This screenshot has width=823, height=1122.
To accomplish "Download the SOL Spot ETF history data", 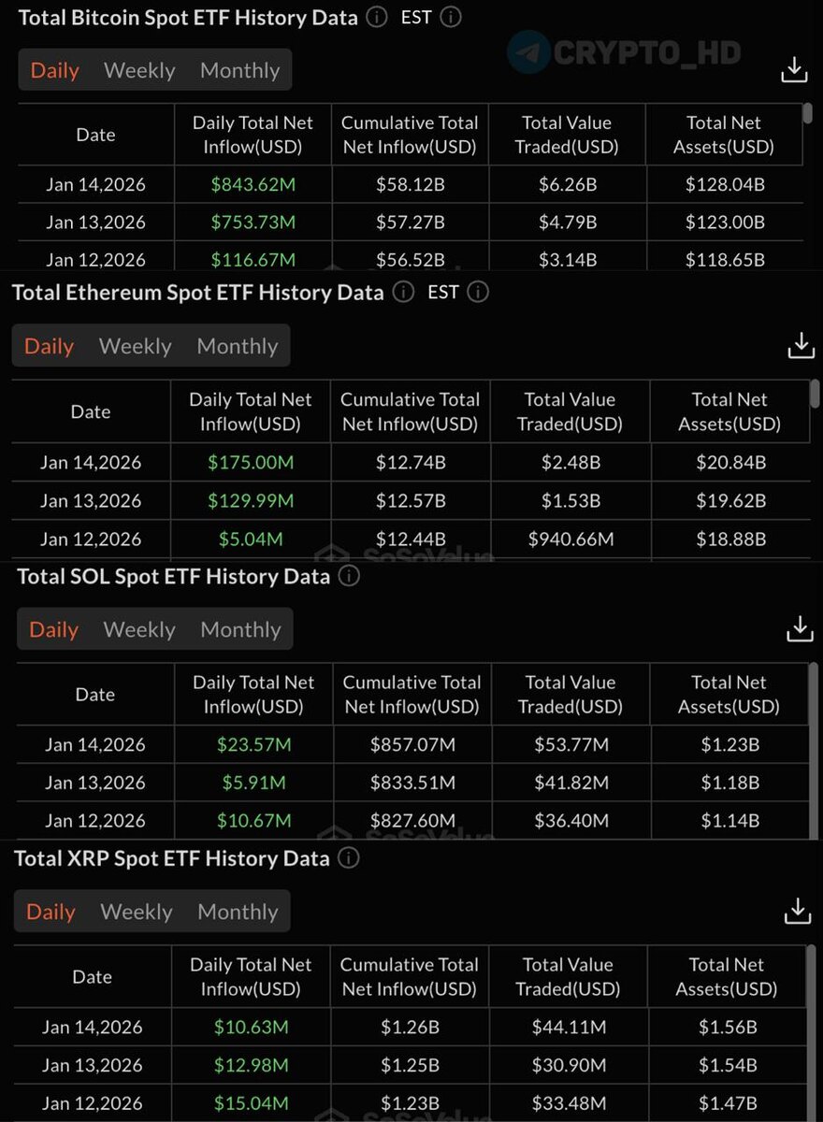I will pyautogui.click(x=800, y=629).
